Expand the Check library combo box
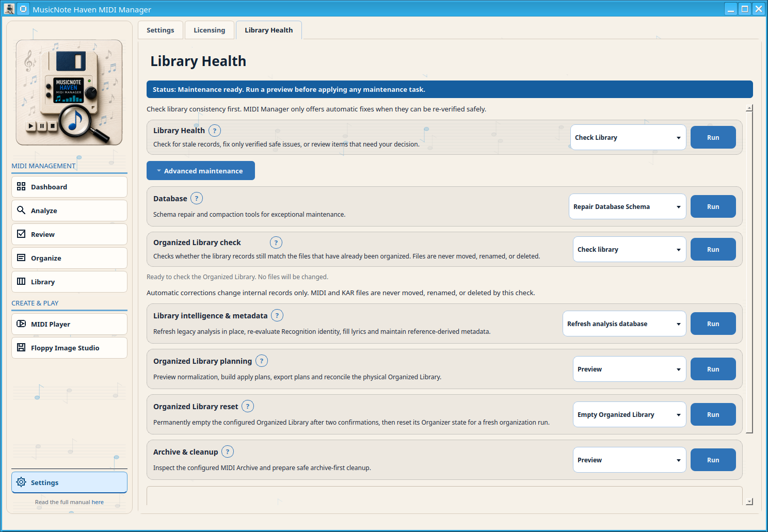The image size is (768, 532). pos(630,249)
